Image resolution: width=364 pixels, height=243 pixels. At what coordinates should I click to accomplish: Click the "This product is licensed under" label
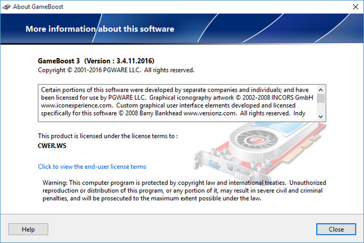click(x=107, y=136)
